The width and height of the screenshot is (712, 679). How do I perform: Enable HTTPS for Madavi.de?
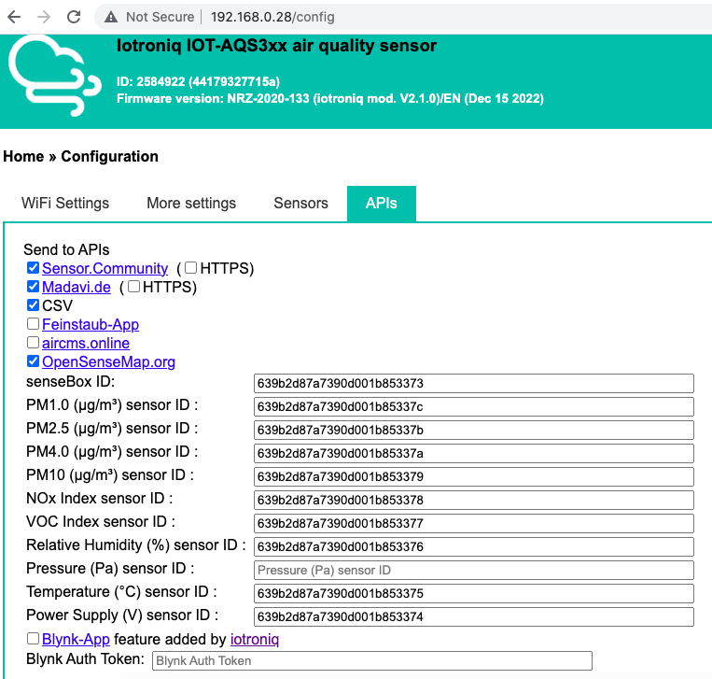(133, 287)
